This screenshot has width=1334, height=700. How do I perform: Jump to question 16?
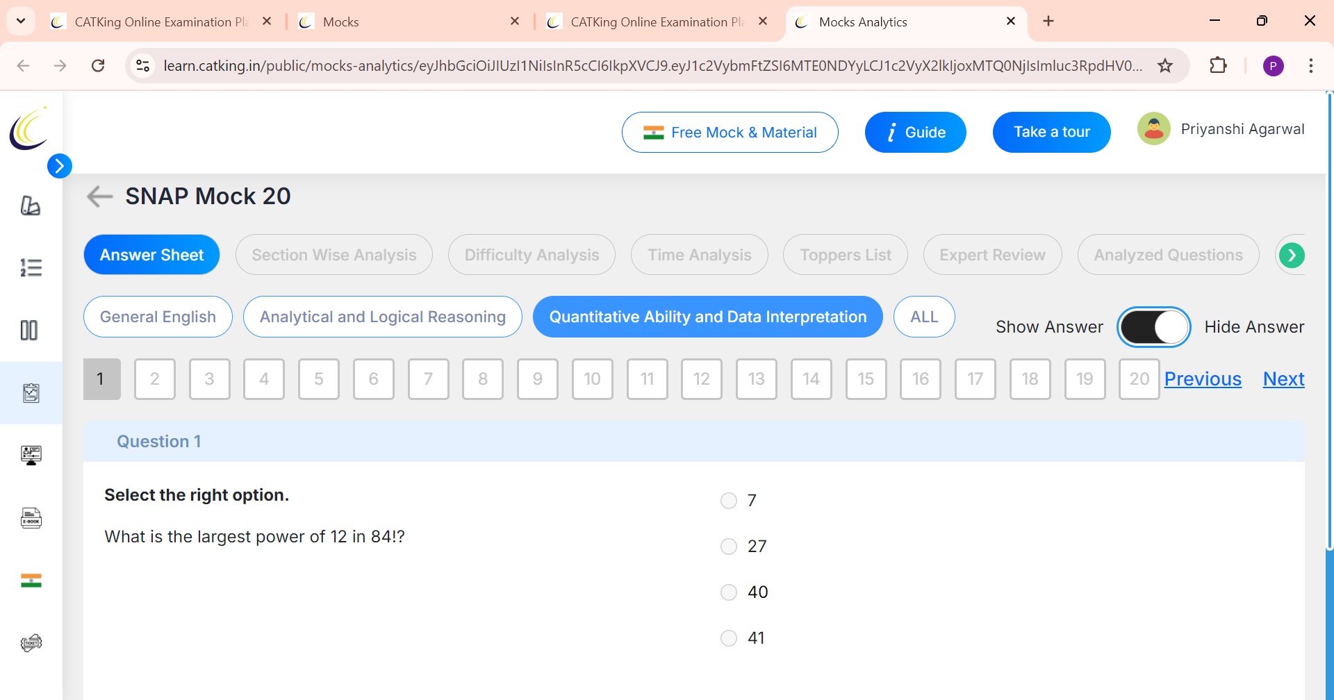pyautogui.click(x=921, y=379)
